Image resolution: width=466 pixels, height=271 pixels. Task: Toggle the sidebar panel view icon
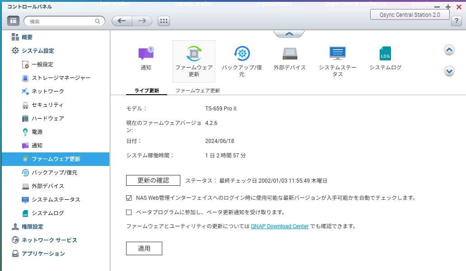click(13, 21)
